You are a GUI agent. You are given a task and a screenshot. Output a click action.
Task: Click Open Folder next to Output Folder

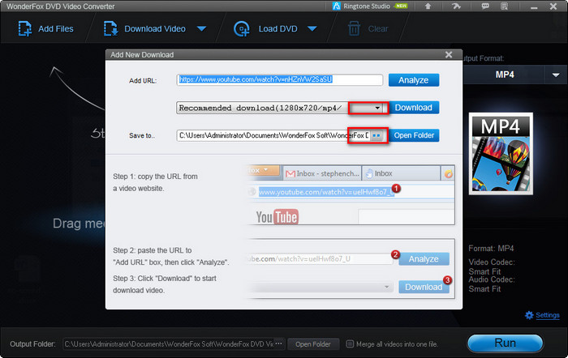(x=313, y=344)
